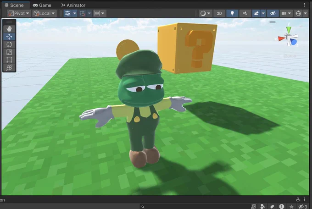Toggle 2D view mode

219,13
